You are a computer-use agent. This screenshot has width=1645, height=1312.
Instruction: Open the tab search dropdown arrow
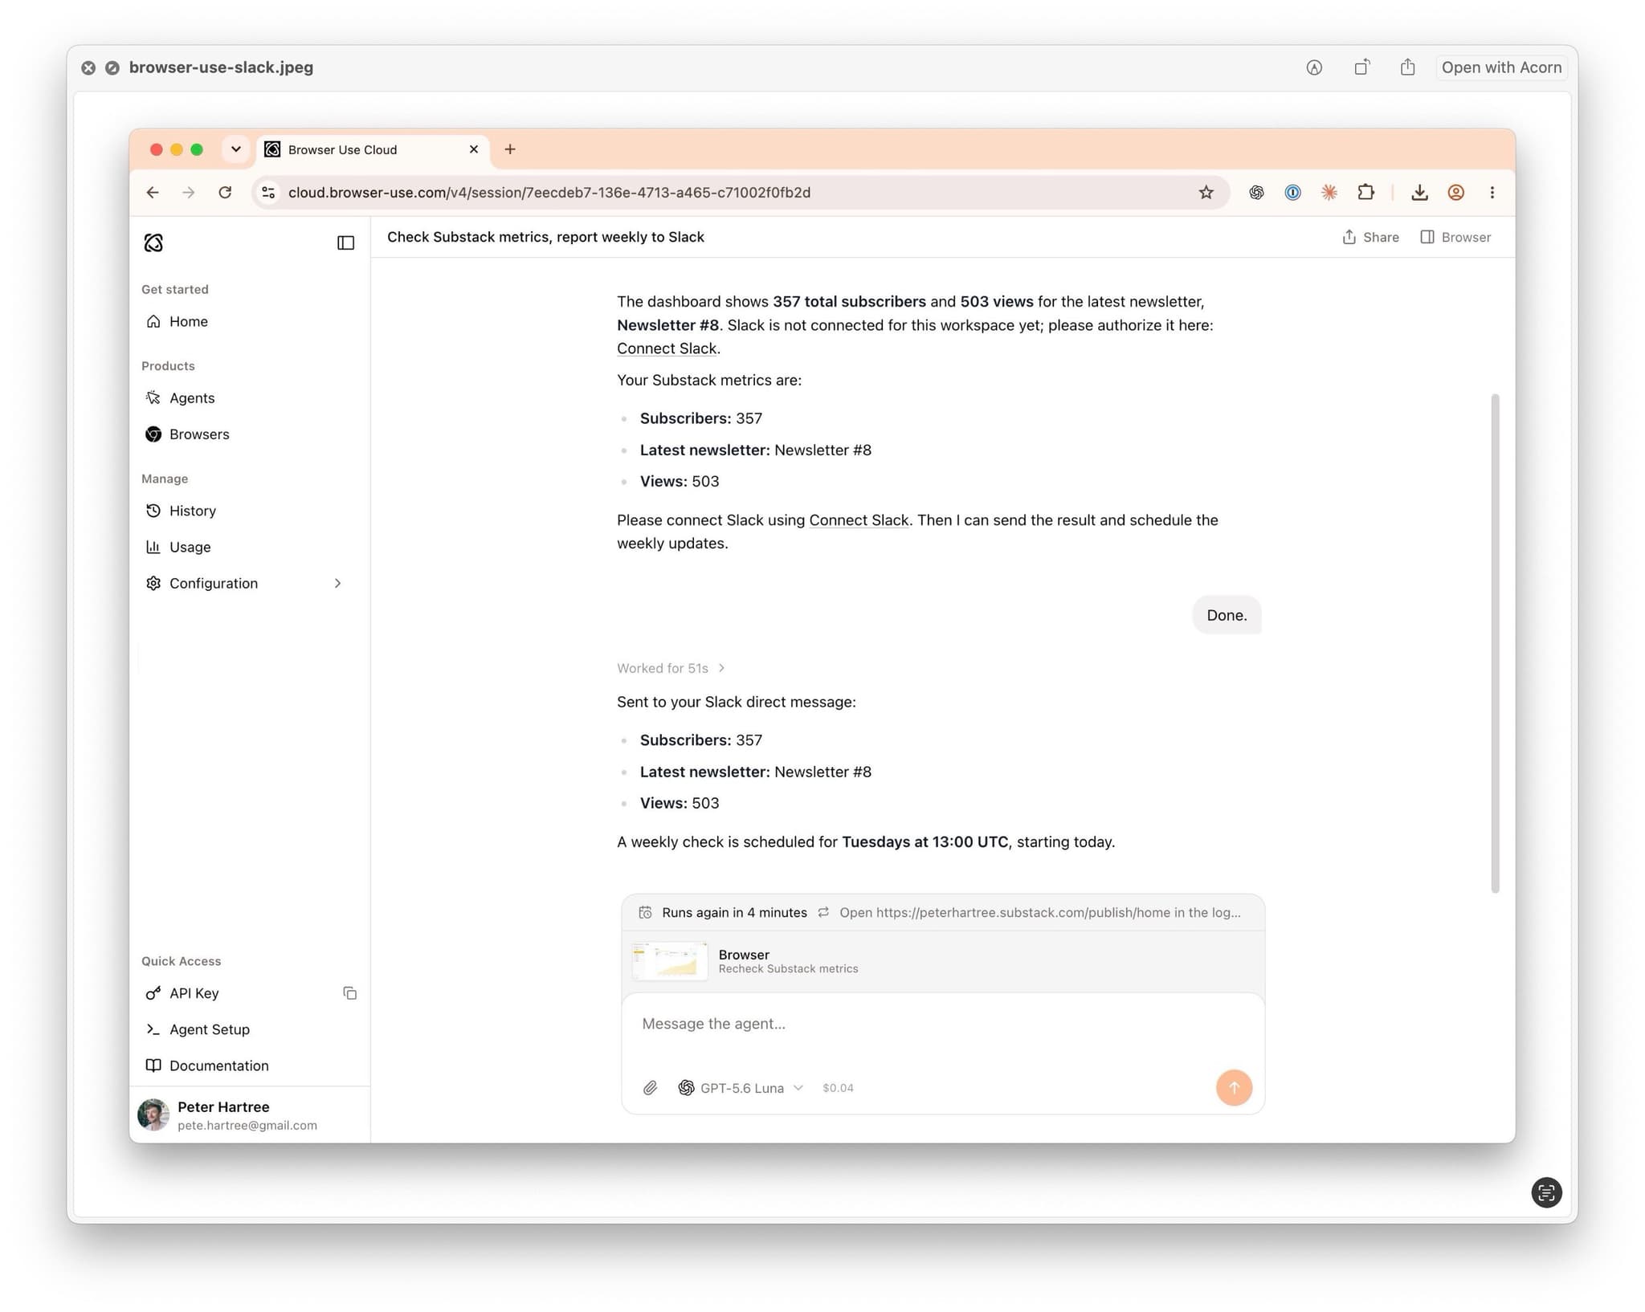(235, 149)
